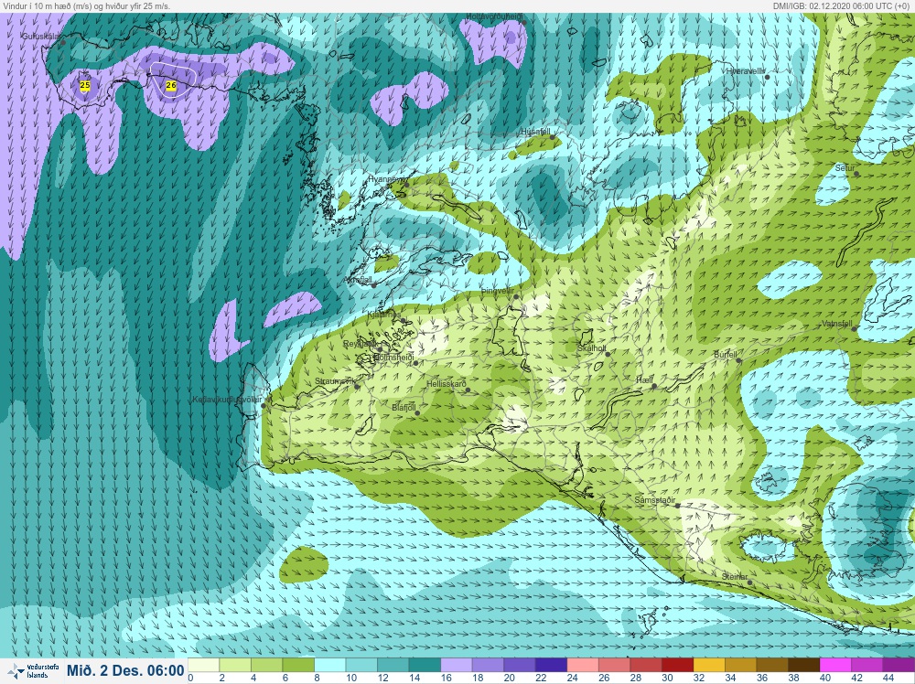Screen dimensions: 915x684
Task: Click the legend scale number 24
Action: pos(572,679)
